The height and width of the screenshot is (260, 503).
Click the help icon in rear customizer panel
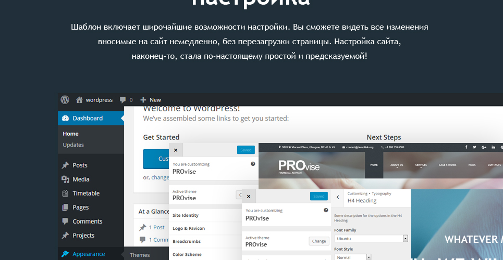[253, 164]
